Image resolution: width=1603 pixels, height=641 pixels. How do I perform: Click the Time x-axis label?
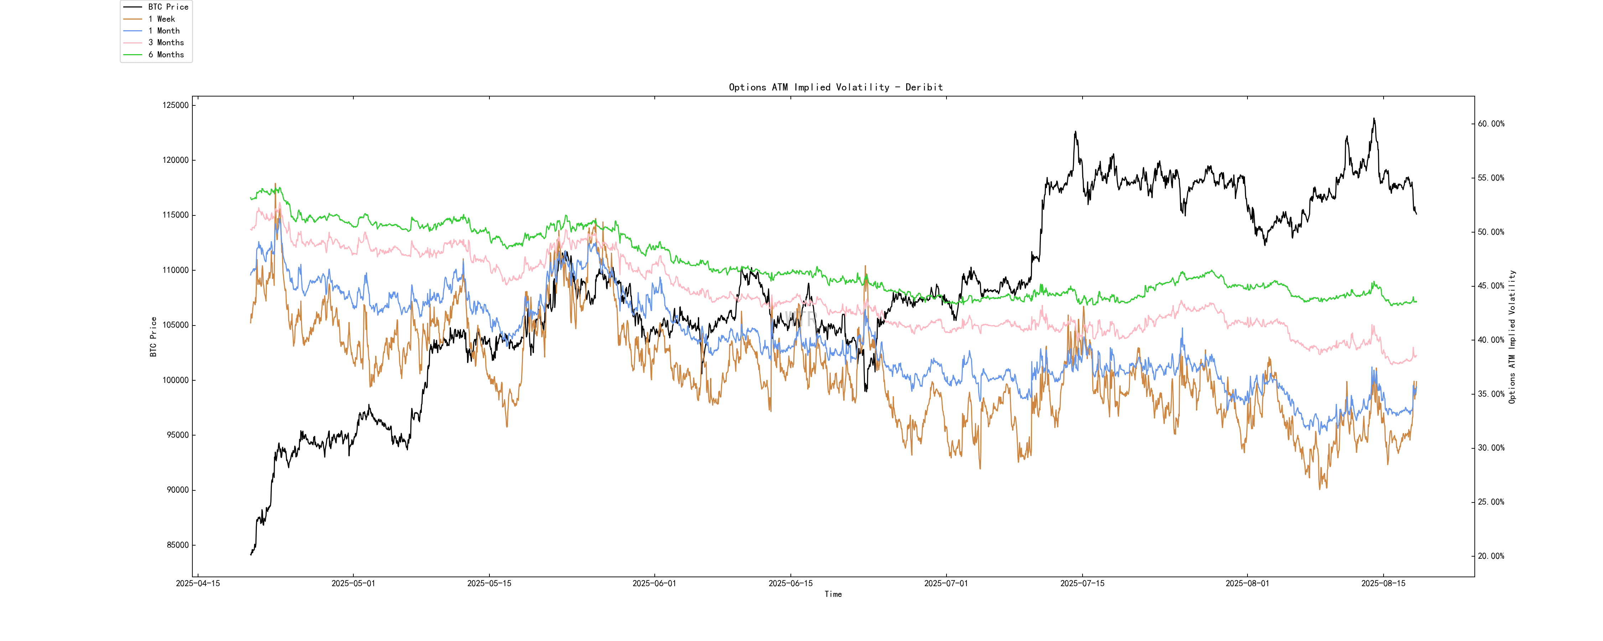[x=832, y=594]
